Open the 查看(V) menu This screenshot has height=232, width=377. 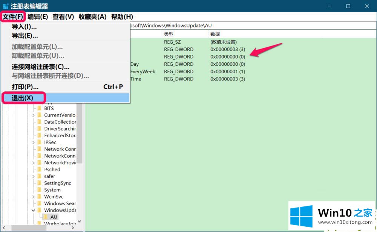pyautogui.click(x=63, y=17)
